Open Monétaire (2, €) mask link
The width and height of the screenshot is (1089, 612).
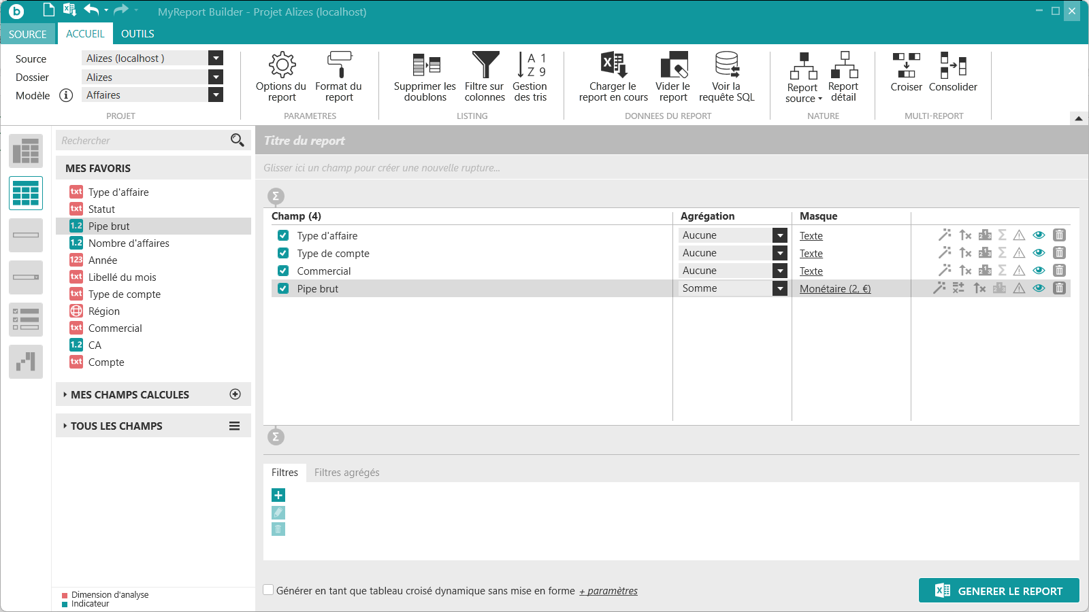click(835, 289)
